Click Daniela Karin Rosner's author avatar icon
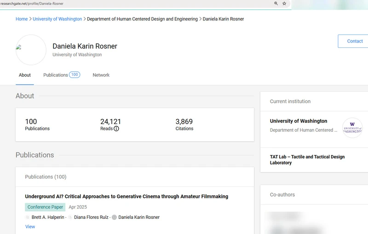This screenshot has height=234, width=368. click(x=114, y=217)
